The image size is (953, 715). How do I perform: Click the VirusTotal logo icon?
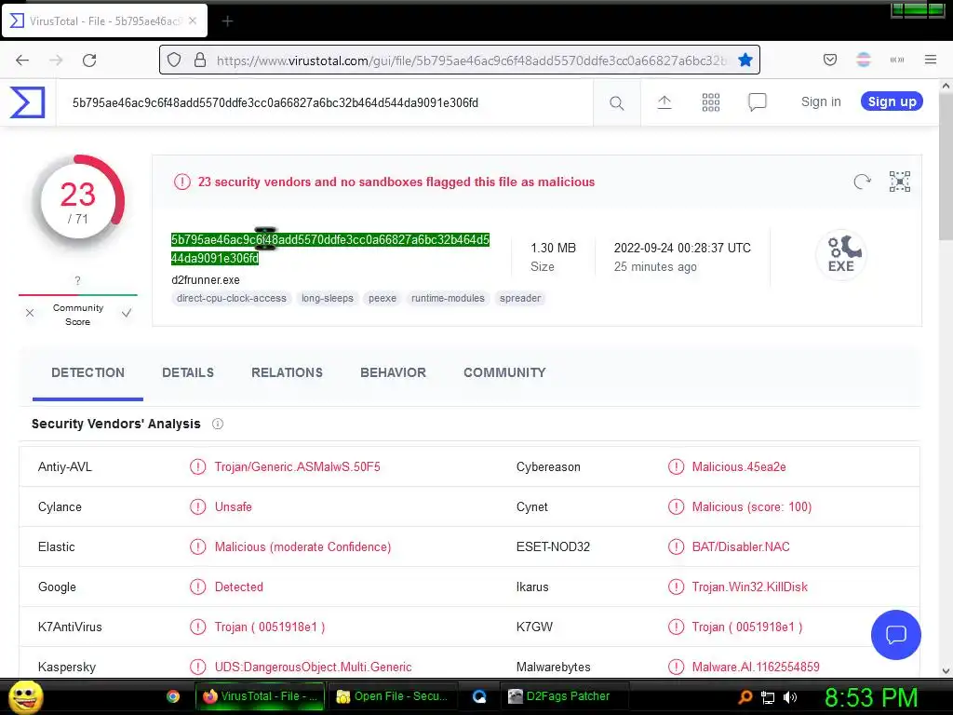click(x=27, y=102)
